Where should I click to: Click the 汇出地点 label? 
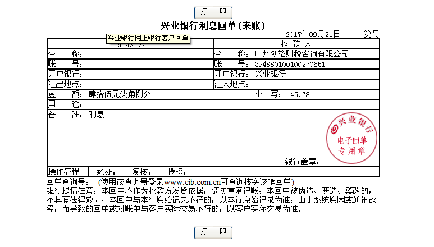point(65,84)
